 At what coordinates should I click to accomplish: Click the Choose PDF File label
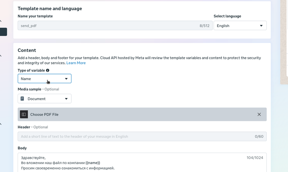click(44, 115)
